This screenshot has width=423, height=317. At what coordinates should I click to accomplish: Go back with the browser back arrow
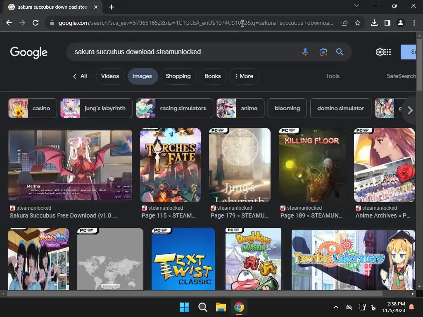9,23
